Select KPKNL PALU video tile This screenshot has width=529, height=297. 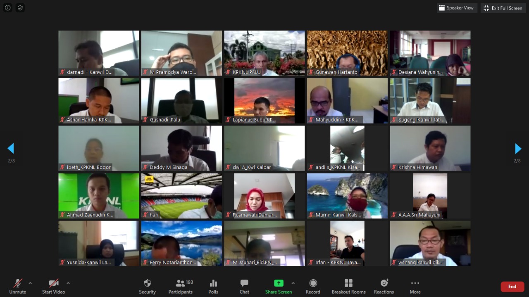(264, 53)
